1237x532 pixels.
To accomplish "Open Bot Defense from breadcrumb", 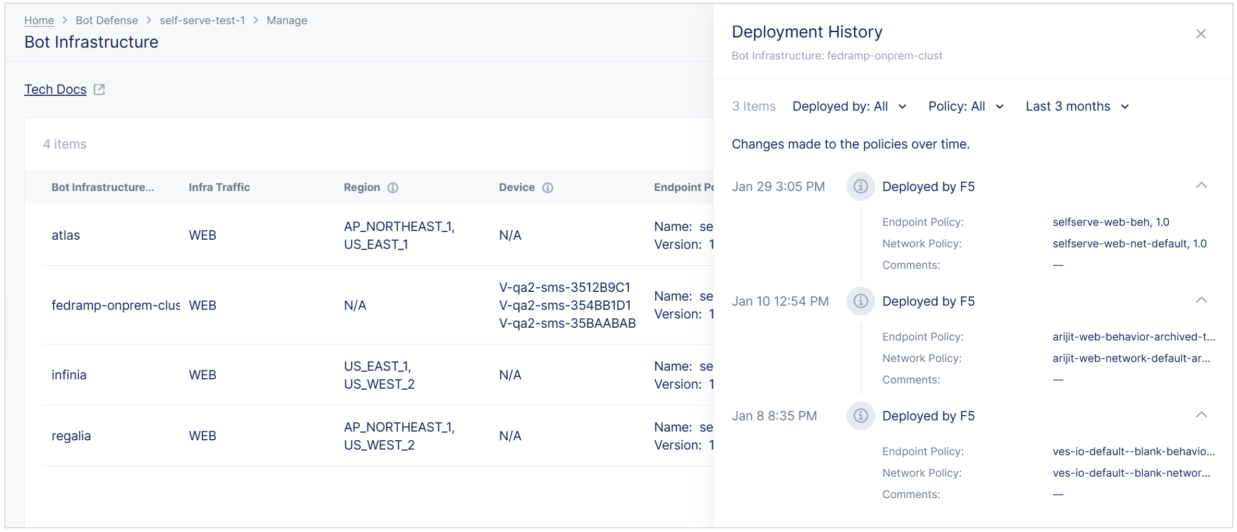I will point(107,20).
